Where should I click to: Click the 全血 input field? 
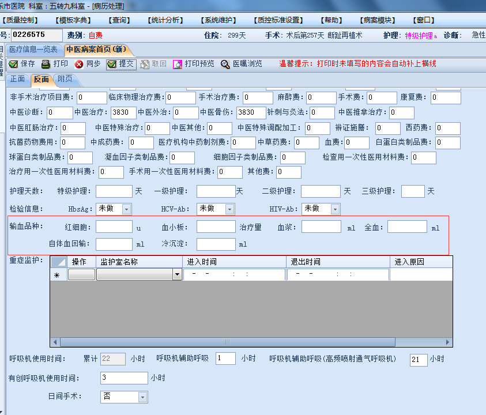(407, 227)
